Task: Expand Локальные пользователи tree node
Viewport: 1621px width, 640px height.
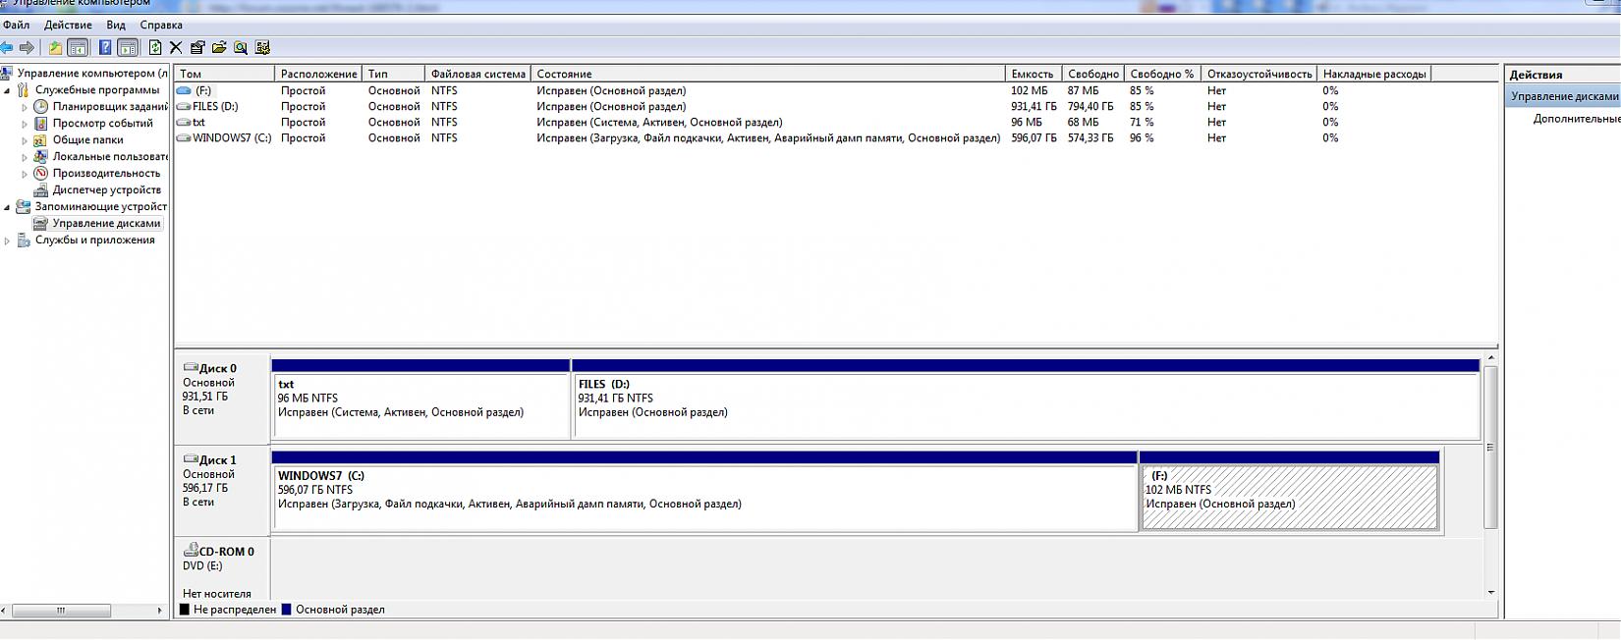Action: pos(25,157)
